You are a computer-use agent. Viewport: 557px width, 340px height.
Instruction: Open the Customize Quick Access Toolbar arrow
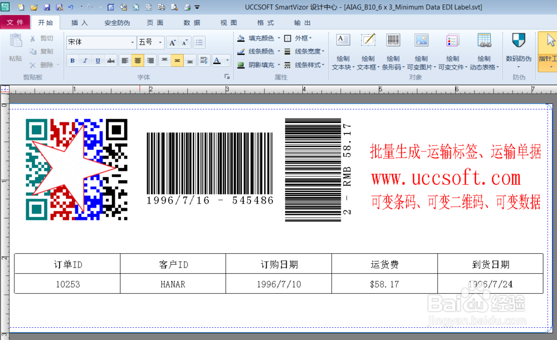[x=197, y=7]
